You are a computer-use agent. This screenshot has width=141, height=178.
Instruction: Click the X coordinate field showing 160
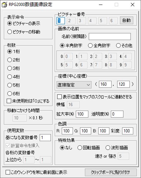(x=105, y=84)
